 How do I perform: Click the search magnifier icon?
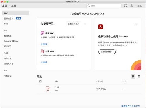pyautogui.click(x=88, y=6)
